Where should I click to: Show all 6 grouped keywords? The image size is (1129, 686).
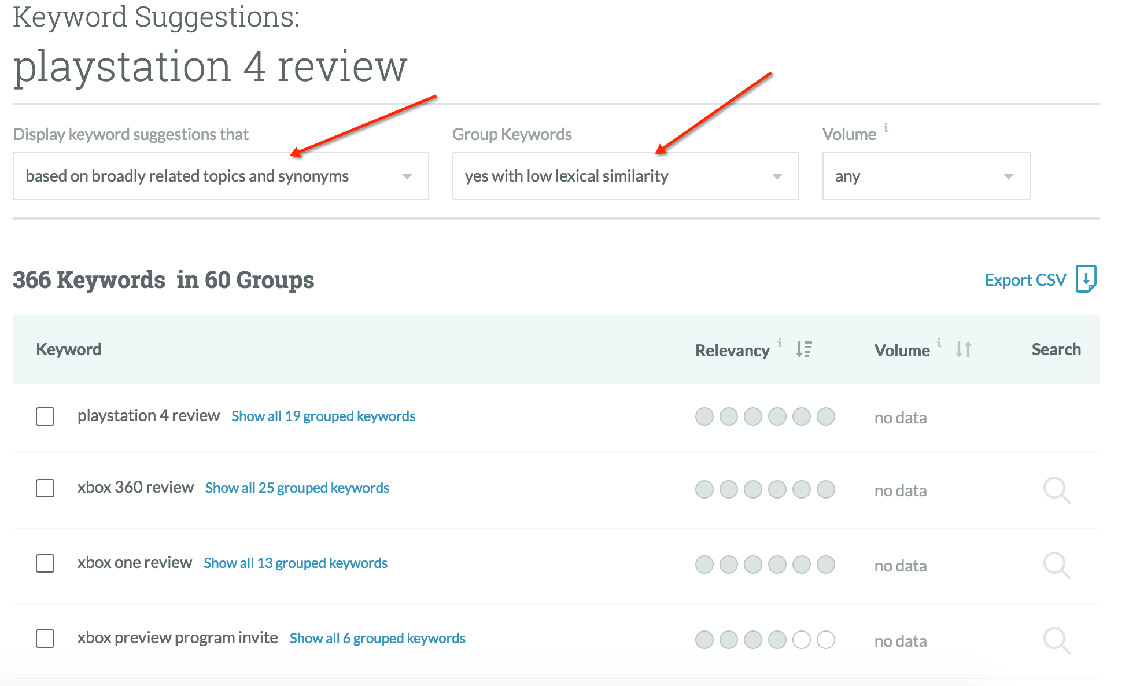(378, 639)
